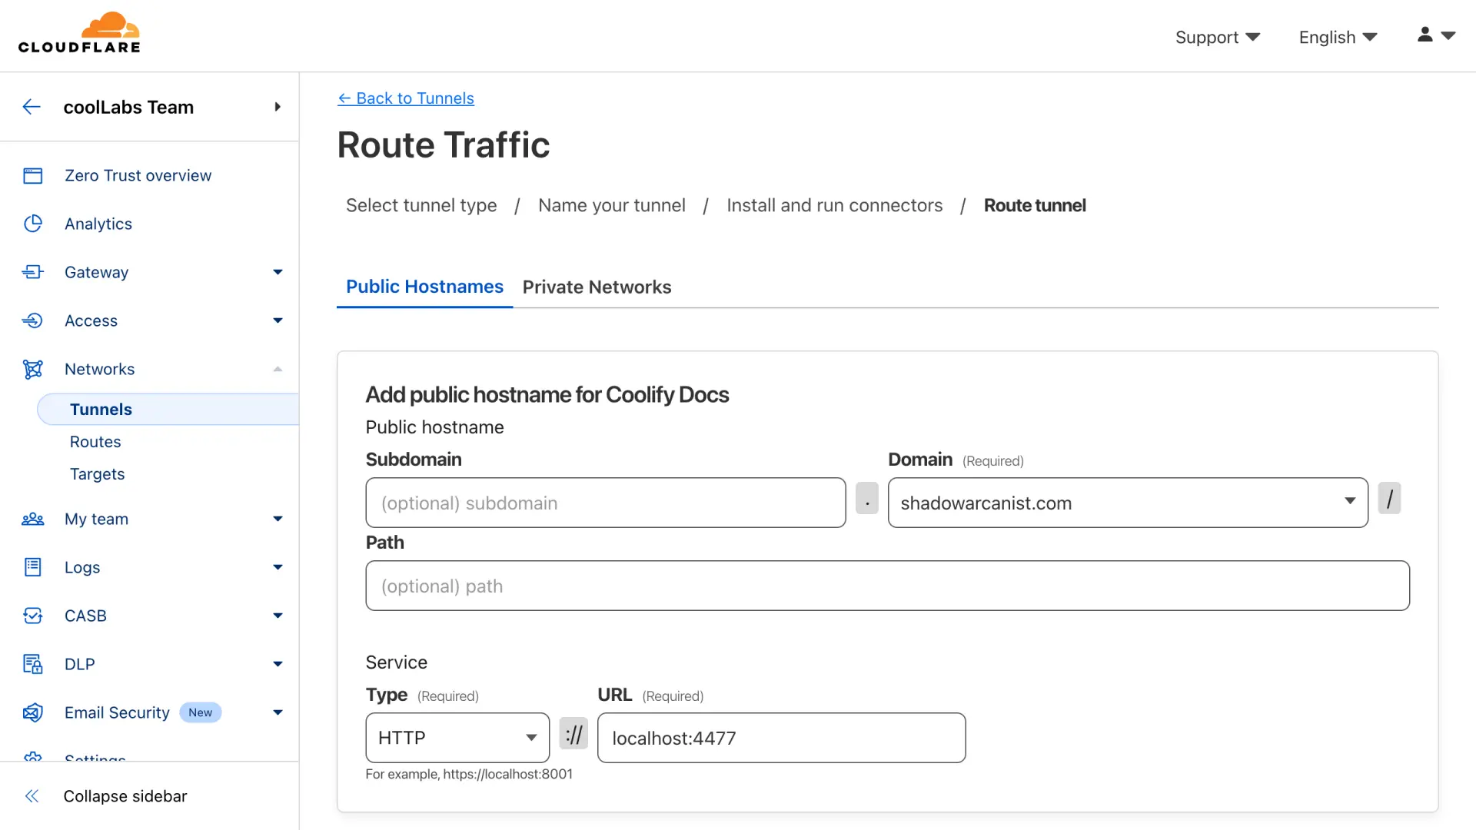
Task: Click the optional subdomain input field
Action: point(605,503)
